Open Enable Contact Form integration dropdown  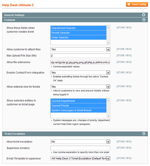80,73
